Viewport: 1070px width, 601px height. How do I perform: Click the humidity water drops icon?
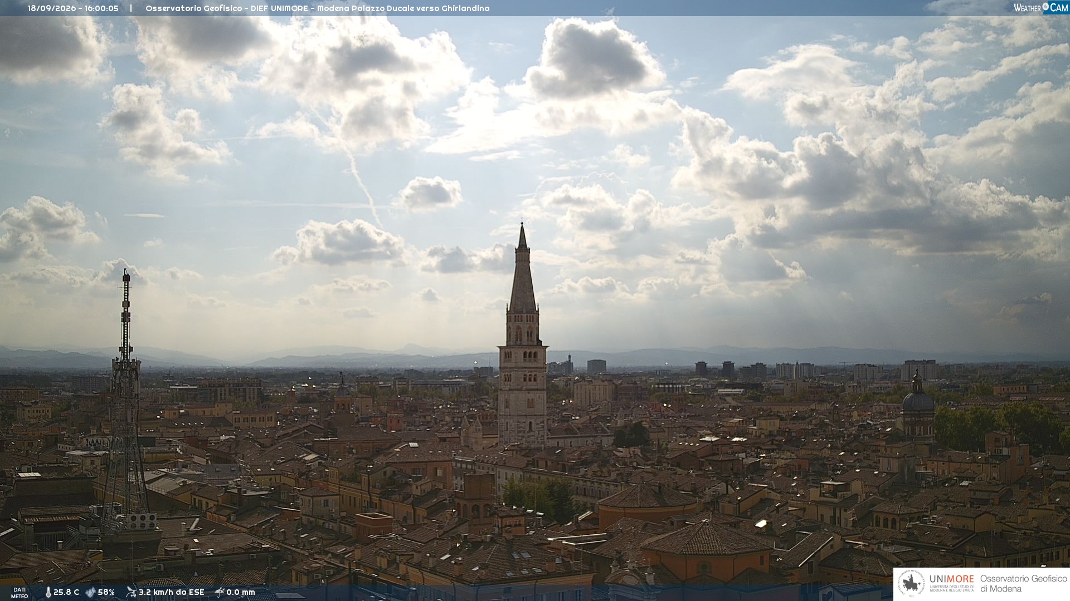91,592
